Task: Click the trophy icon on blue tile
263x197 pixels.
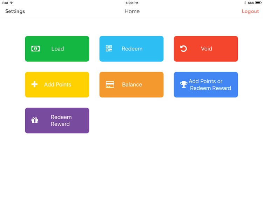Action: point(184,84)
